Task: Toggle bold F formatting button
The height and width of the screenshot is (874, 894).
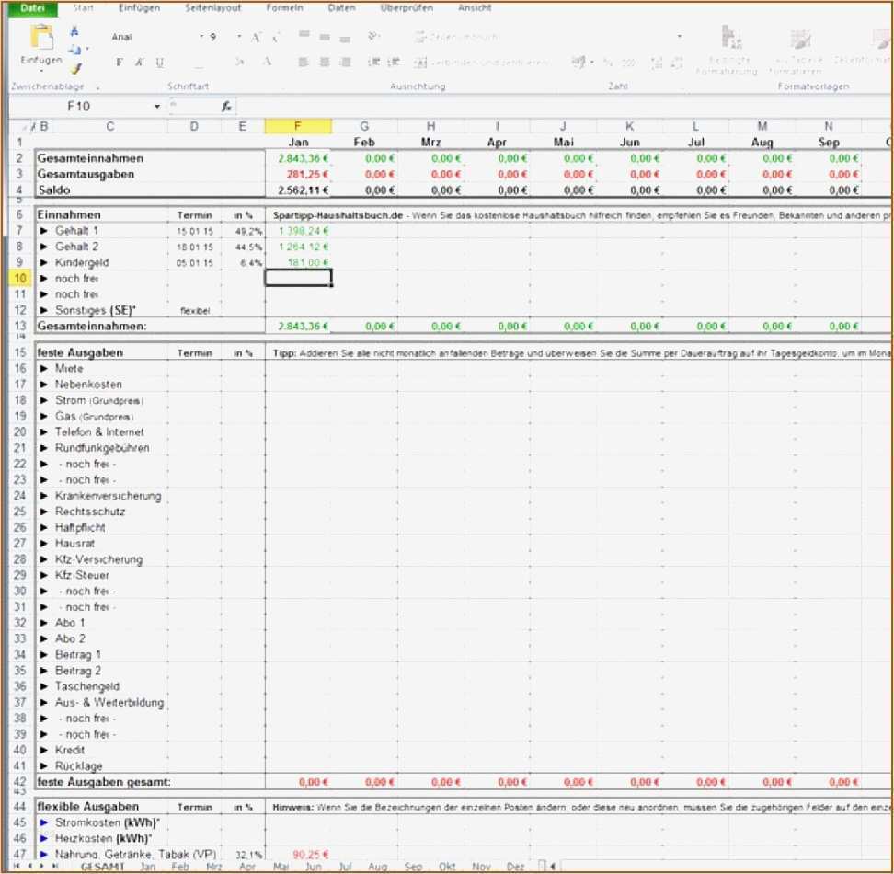Action: (x=120, y=63)
